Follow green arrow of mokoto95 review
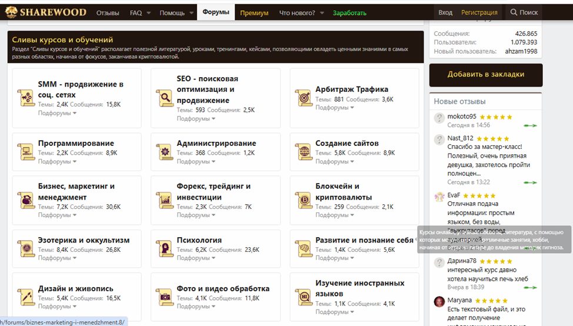 (530, 126)
